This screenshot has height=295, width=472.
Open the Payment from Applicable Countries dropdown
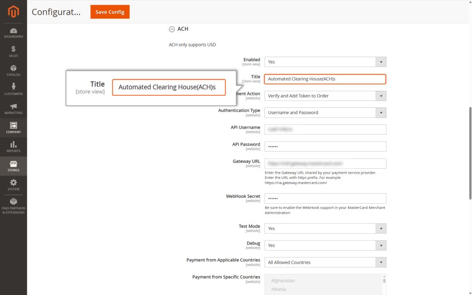[381, 262]
